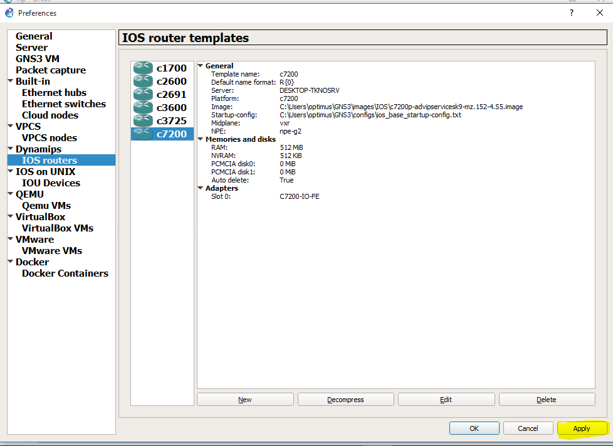
Task: Open IOU Devices settings
Action: point(51,183)
